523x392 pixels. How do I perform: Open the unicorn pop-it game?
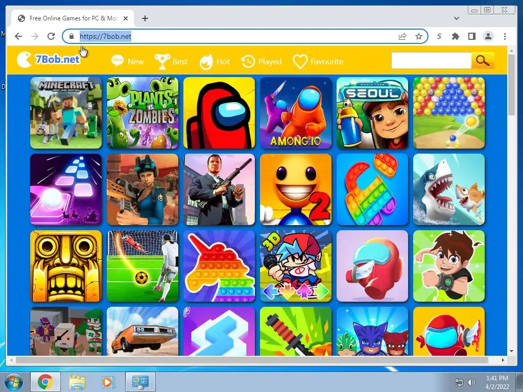(x=219, y=266)
